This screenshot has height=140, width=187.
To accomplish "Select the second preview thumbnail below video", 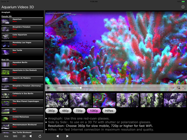I will click(81, 100).
